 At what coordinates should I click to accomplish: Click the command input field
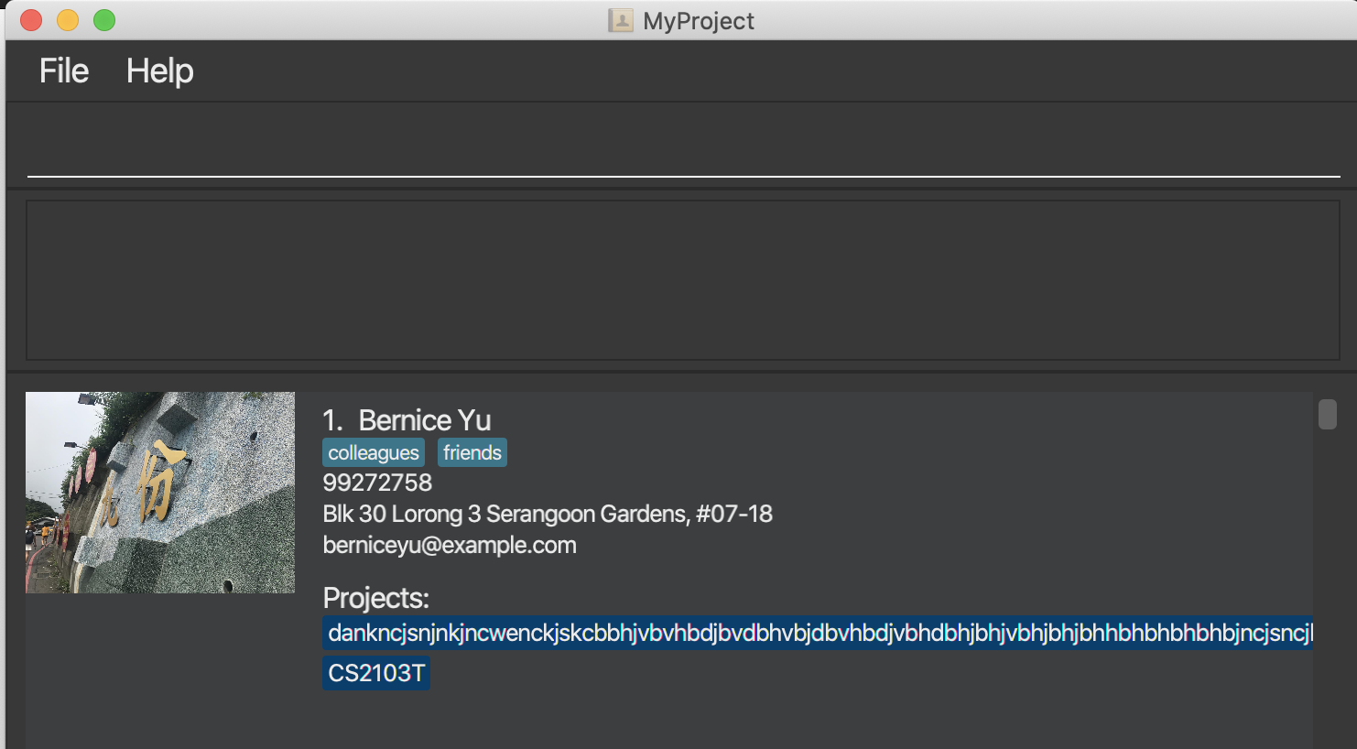click(x=683, y=147)
